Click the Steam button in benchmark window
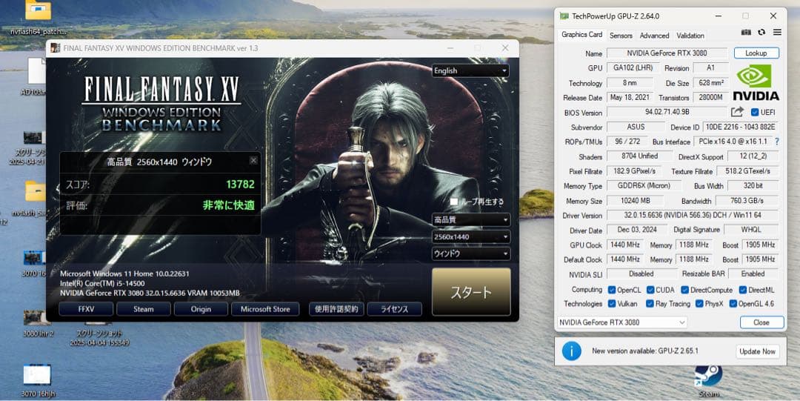The width and height of the screenshot is (800, 401). click(x=144, y=309)
